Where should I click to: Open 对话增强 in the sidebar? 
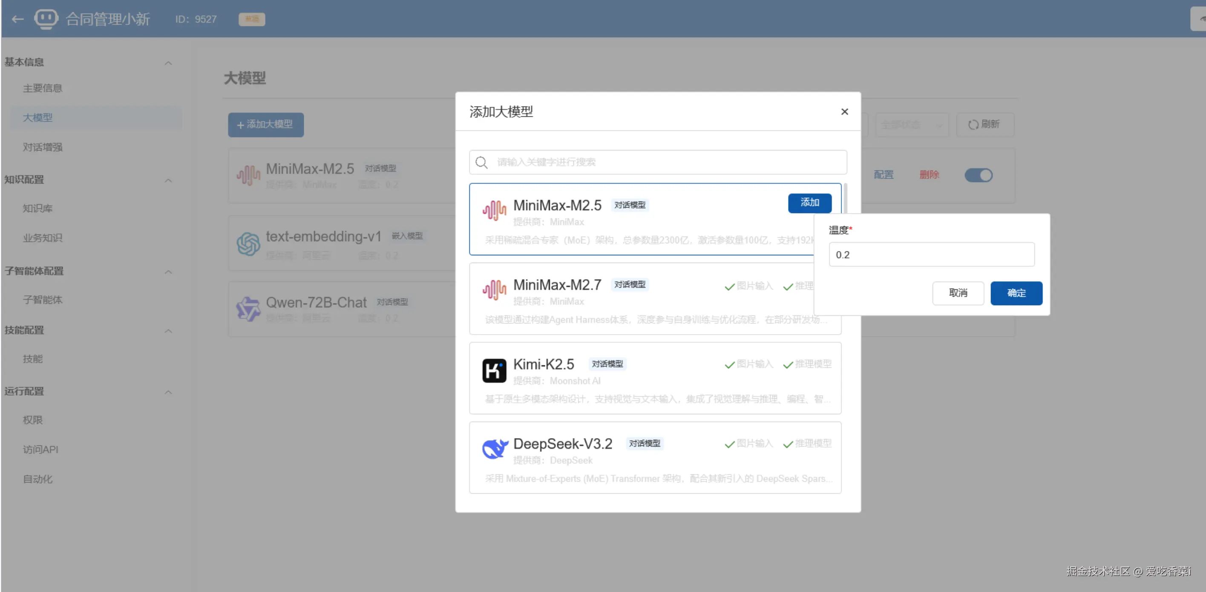click(x=43, y=147)
